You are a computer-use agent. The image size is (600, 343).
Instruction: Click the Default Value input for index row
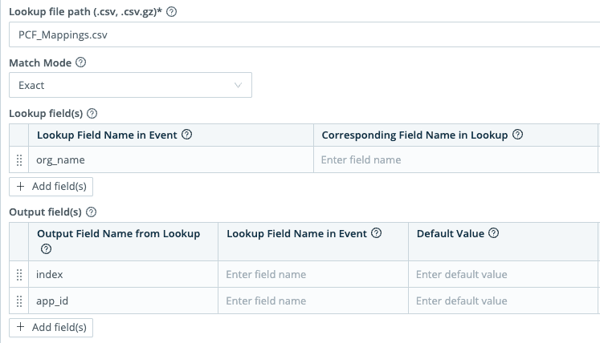coord(503,275)
